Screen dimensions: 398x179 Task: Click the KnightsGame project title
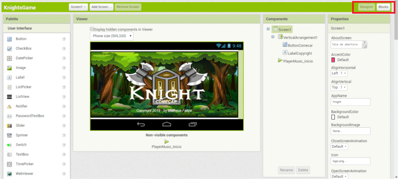[x=20, y=7]
